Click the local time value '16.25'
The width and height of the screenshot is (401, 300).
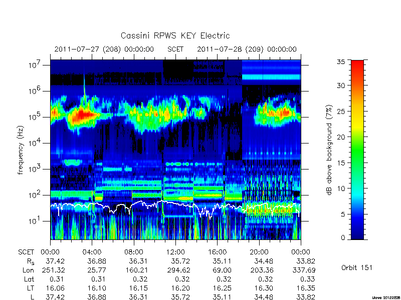[222, 288]
